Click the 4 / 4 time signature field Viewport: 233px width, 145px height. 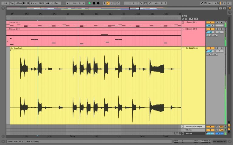coord(34,3)
